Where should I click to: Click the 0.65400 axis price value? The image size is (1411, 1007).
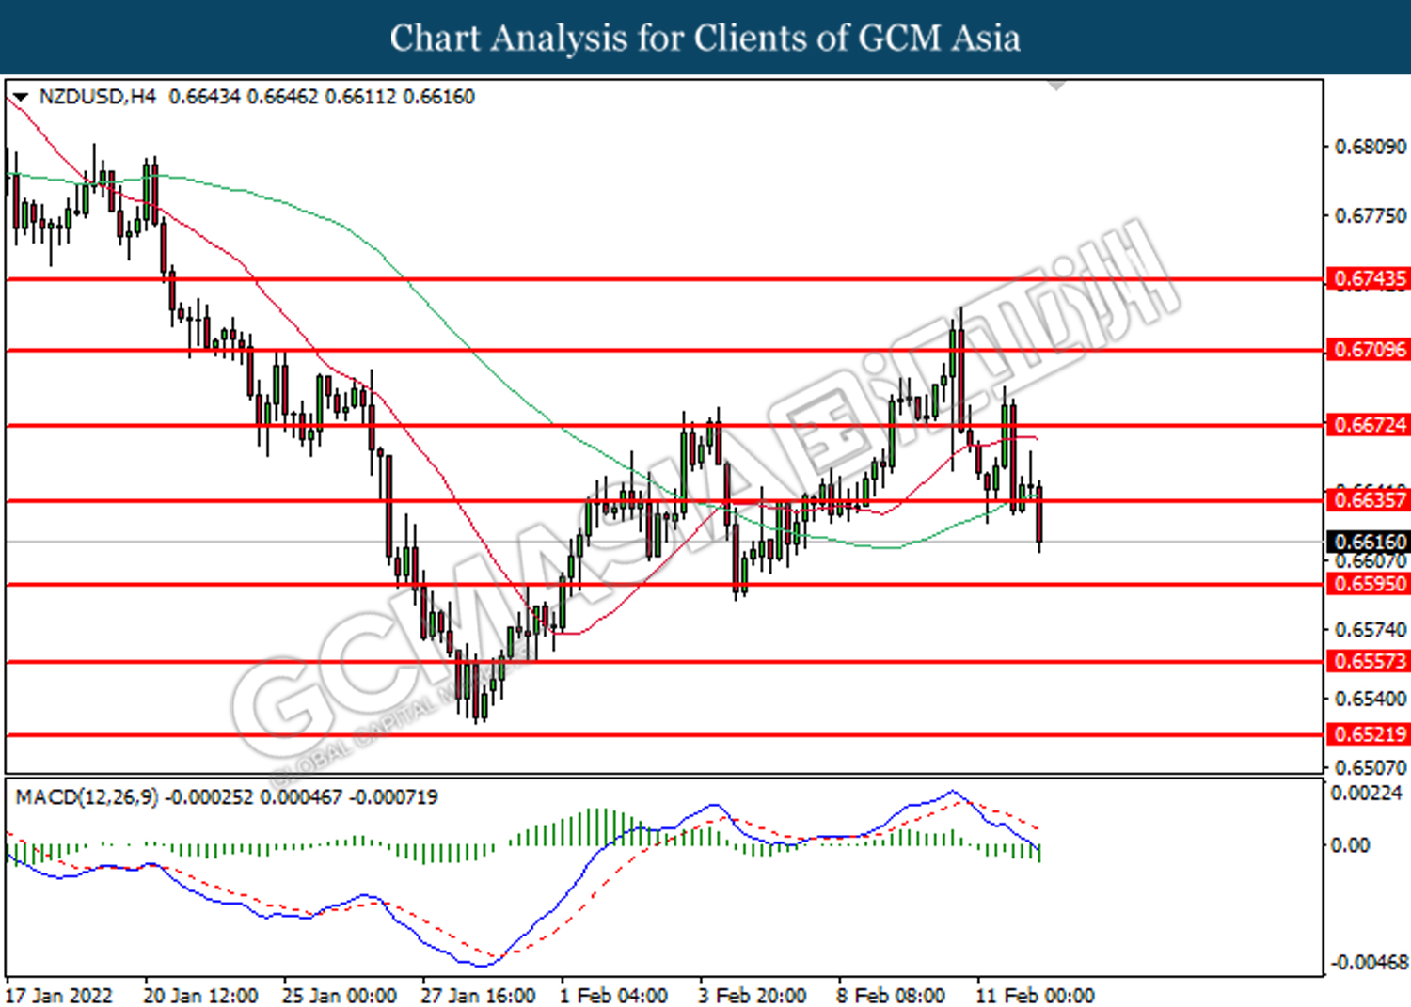click(x=1371, y=699)
